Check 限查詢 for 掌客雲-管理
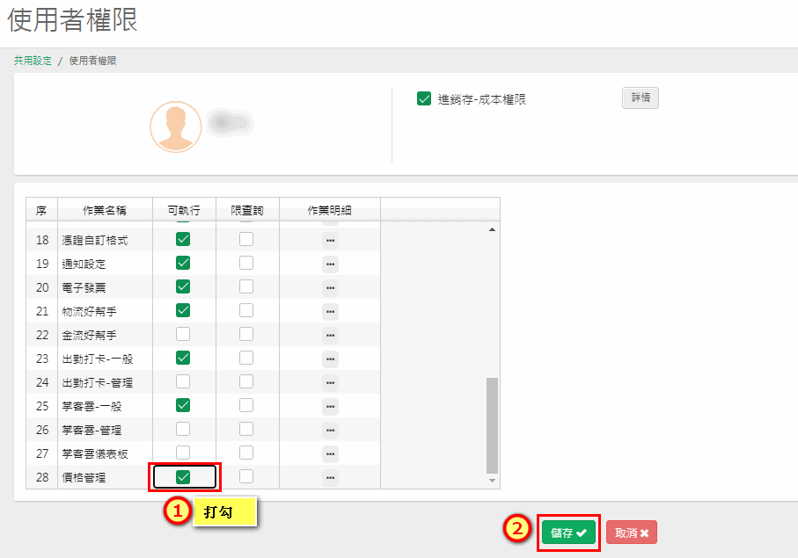Screen dimensions: 798x558 click(246, 429)
